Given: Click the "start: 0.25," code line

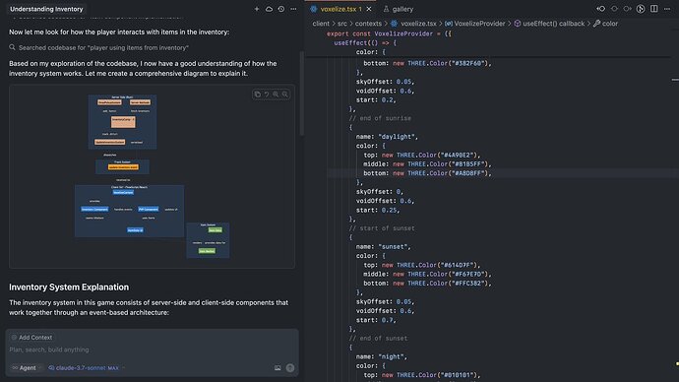Looking at the screenshot, I should pyautogui.click(x=378, y=210).
